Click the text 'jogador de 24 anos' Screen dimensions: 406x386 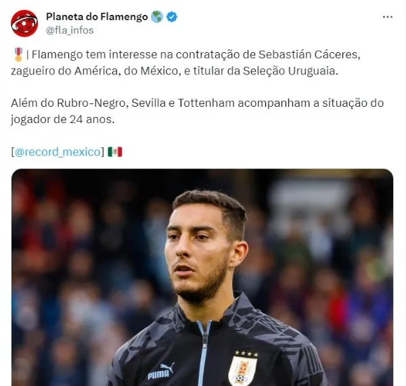62,119
